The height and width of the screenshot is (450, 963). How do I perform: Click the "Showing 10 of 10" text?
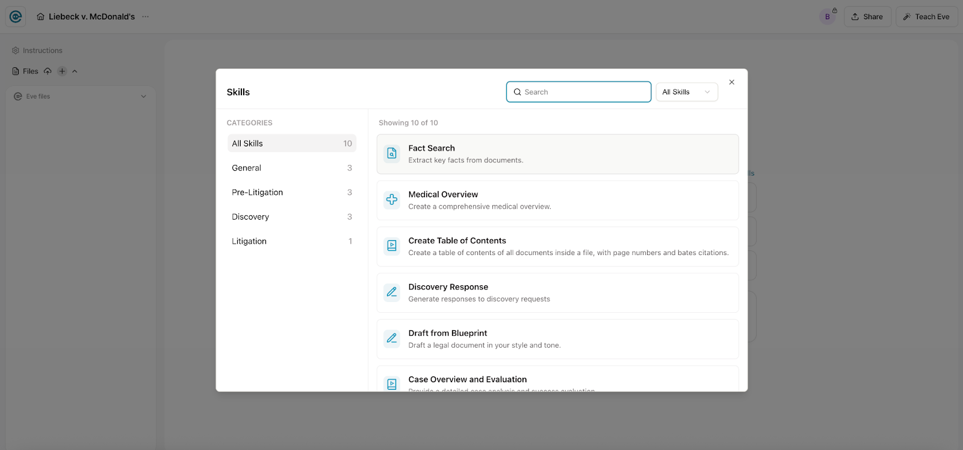(x=408, y=123)
